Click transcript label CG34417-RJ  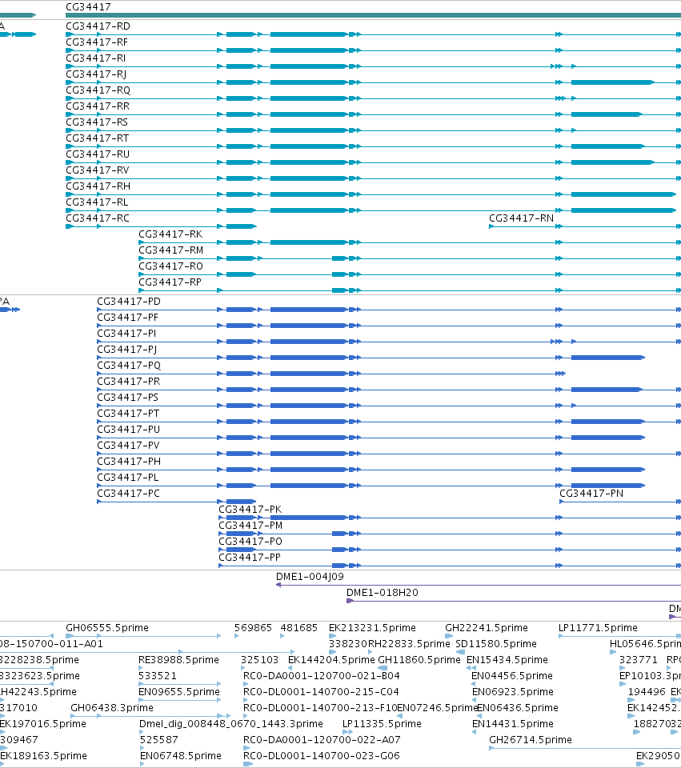(x=96, y=74)
